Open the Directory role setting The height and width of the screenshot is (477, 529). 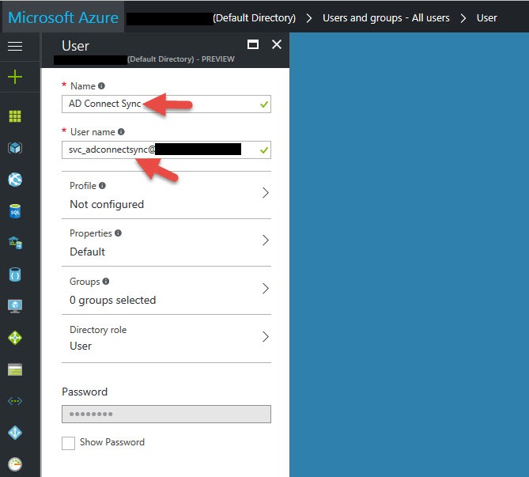[x=166, y=339]
